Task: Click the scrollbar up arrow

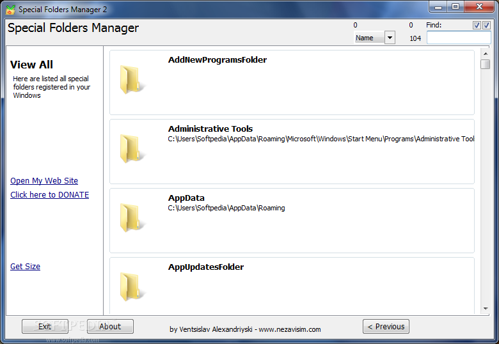Action: coord(486,54)
